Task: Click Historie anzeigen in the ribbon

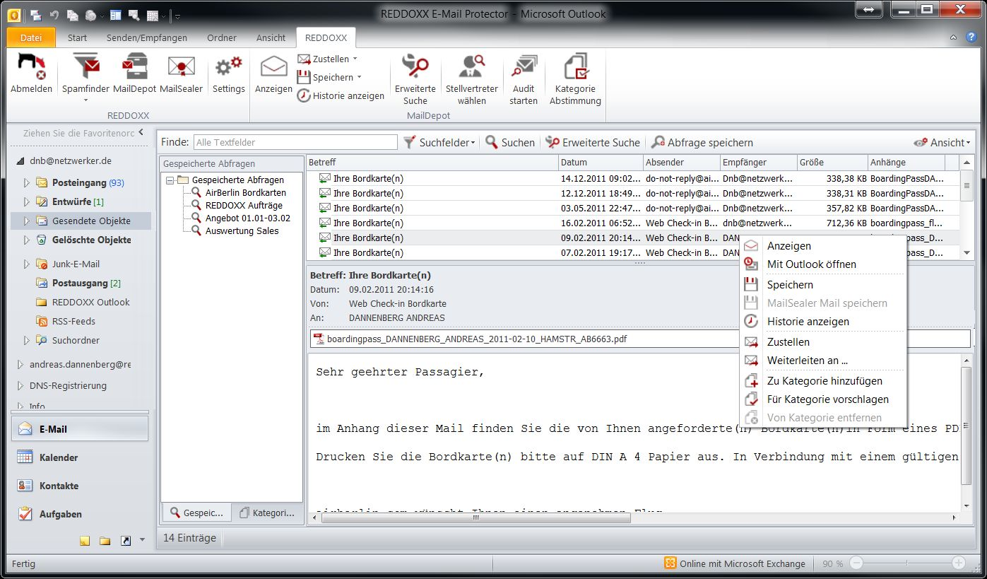Action: pyautogui.click(x=341, y=95)
